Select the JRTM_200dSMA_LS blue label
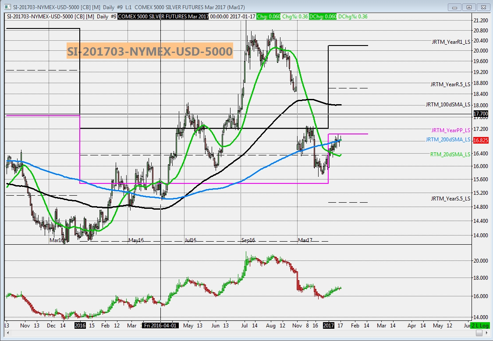 point(448,139)
